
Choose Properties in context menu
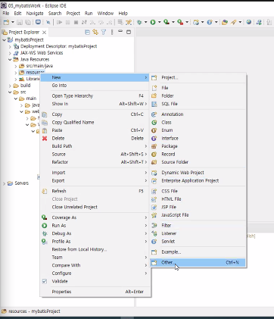[95, 292]
